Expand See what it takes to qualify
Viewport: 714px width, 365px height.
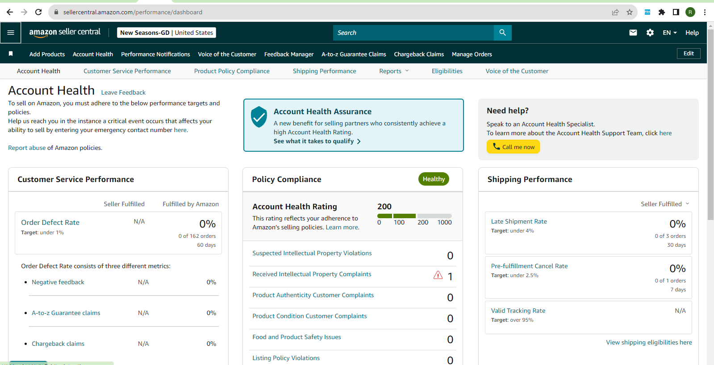(x=317, y=141)
